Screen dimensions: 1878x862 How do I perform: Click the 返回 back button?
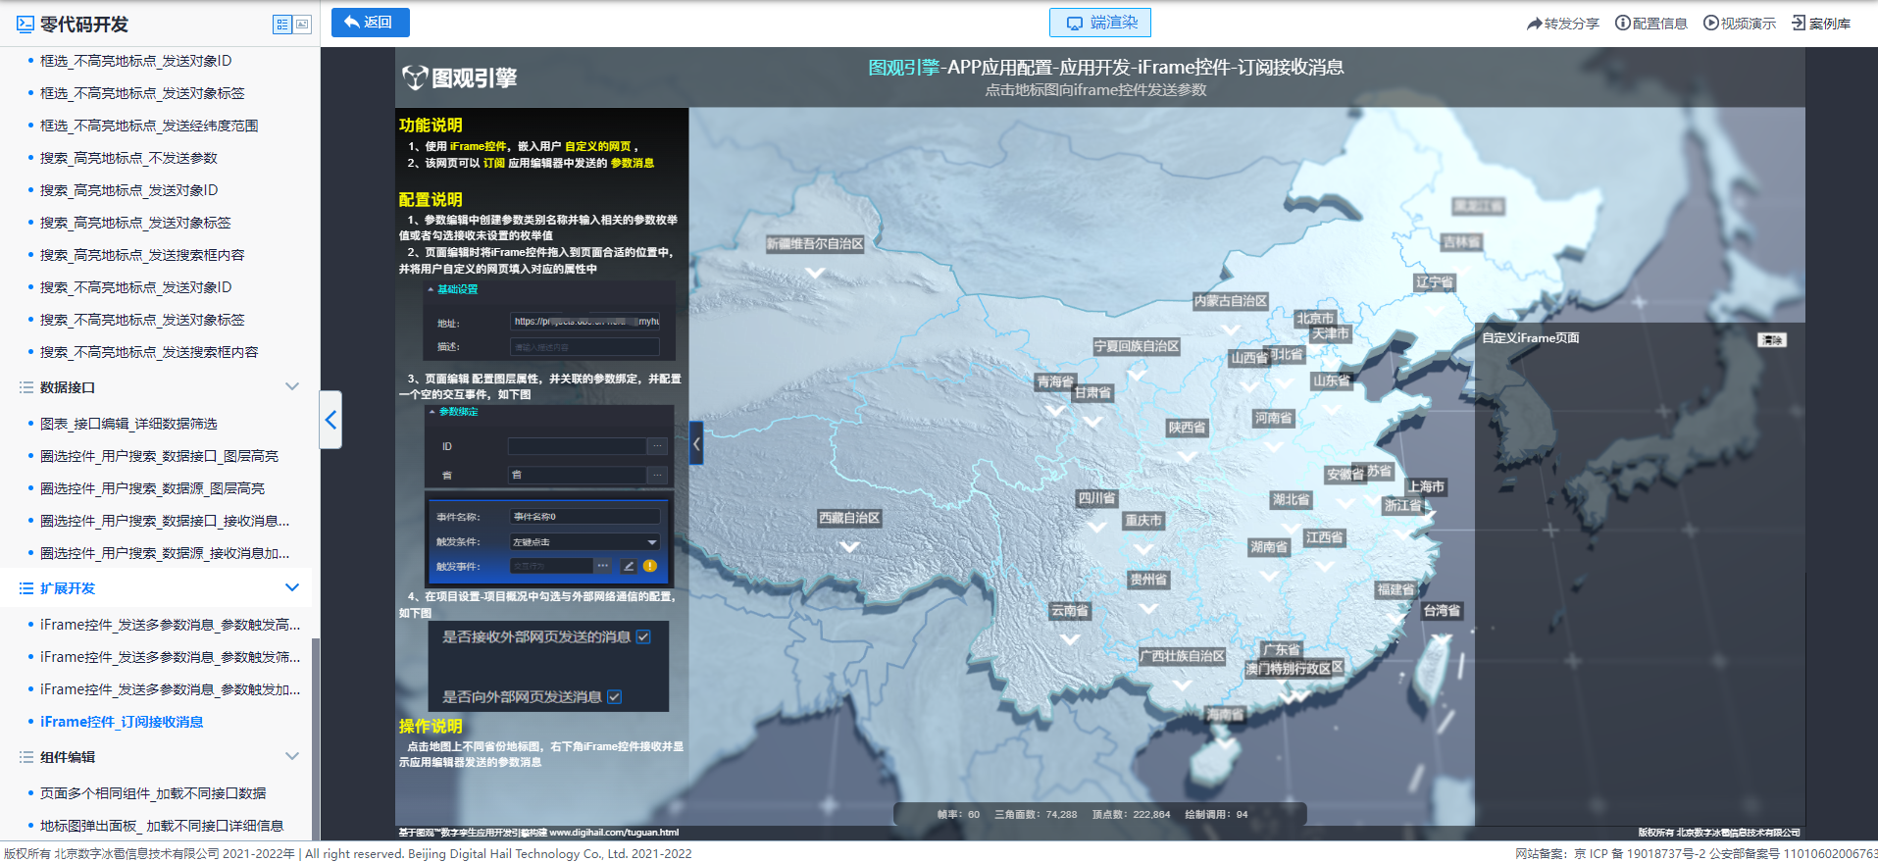pos(370,23)
